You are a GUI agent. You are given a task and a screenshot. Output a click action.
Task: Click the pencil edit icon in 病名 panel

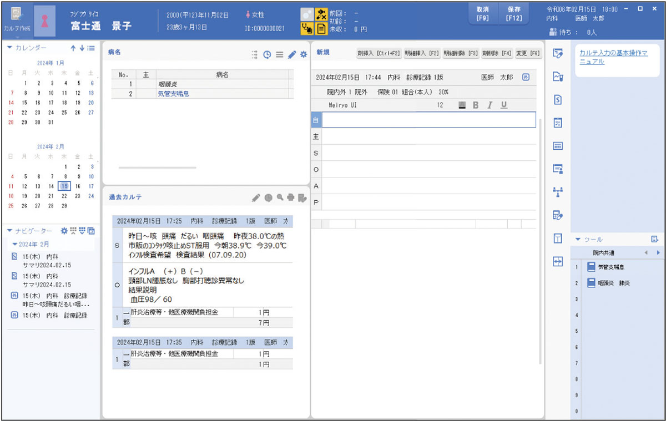click(292, 54)
